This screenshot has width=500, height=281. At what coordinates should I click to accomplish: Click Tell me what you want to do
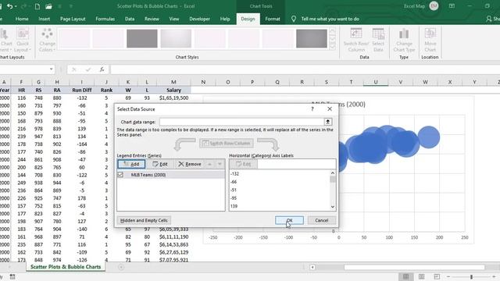pyautogui.click(x=330, y=19)
